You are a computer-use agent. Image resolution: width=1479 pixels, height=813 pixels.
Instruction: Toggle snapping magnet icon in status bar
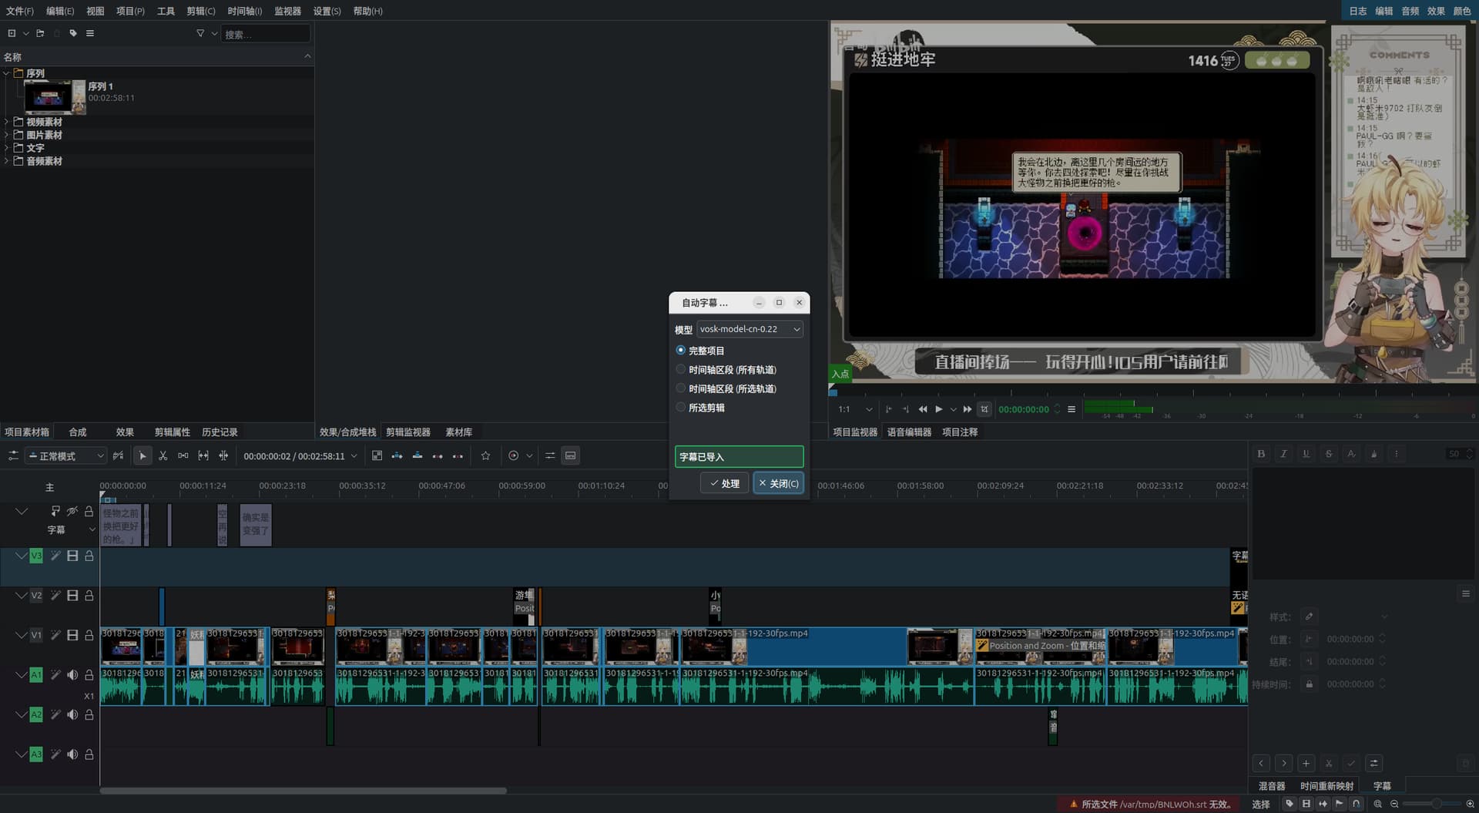coord(1357,804)
